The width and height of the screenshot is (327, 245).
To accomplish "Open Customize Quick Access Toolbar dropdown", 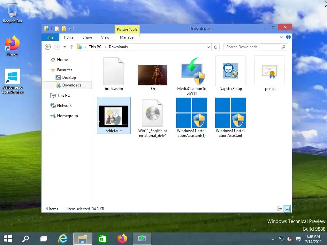I will pyautogui.click(x=70, y=29).
